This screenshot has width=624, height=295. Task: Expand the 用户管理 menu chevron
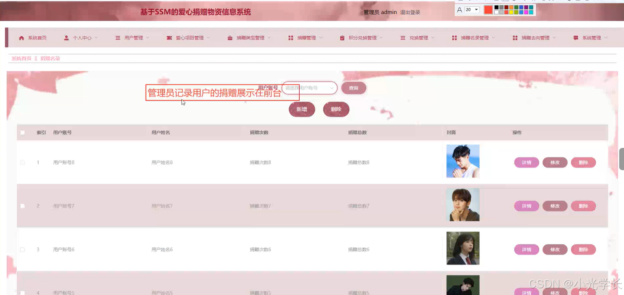click(x=147, y=38)
